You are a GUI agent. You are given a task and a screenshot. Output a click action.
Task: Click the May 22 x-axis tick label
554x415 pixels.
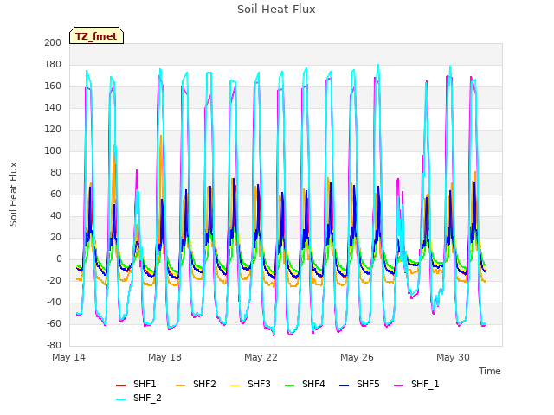coord(261,357)
